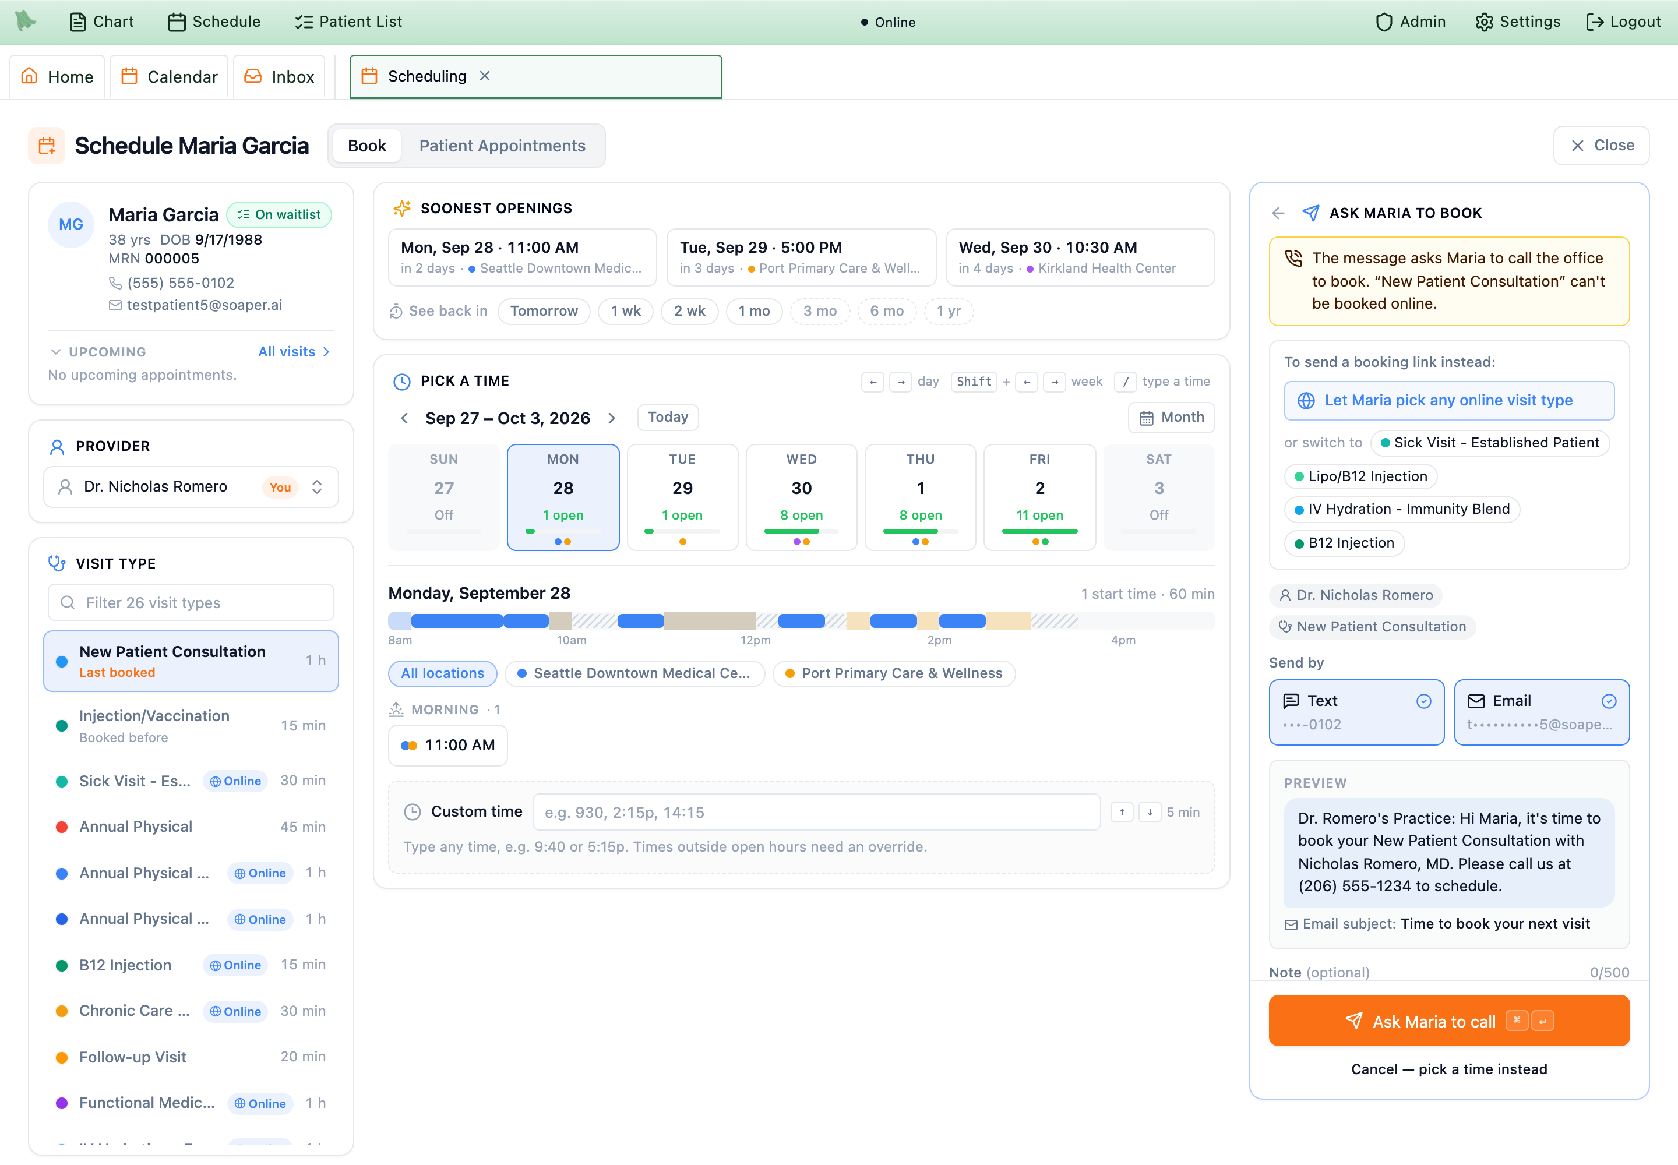Toggle the Email send-by option

[x=1542, y=712]
